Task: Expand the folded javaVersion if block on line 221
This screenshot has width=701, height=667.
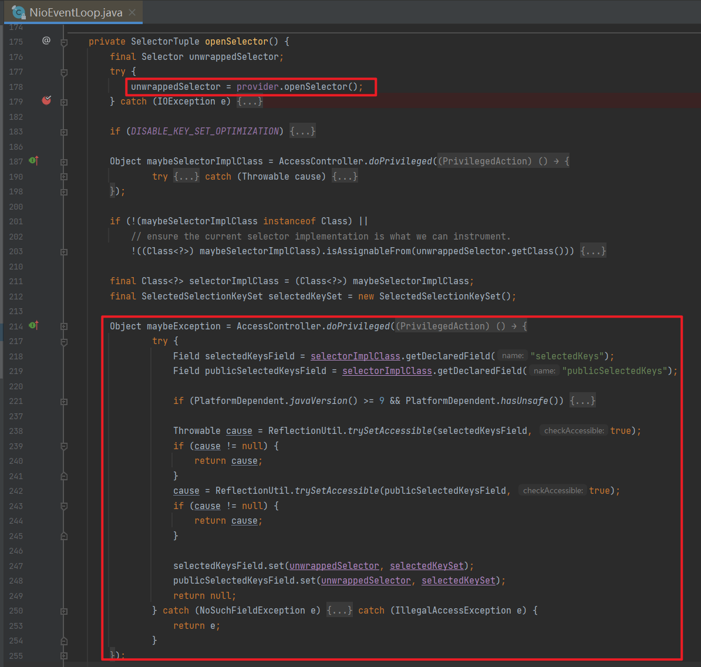Action: (582, 401)
